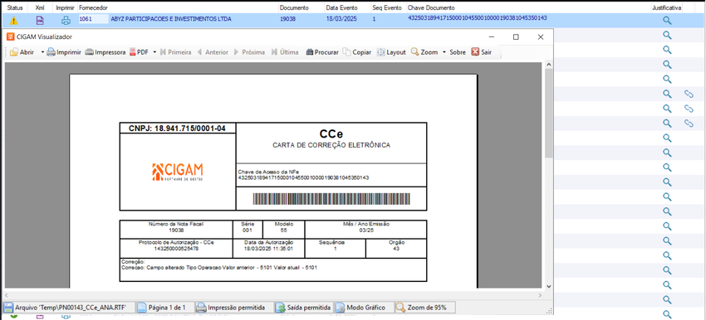Expand the dropdown arrow next to Zoom
Image resolution: width=706 pixels, height=320 pixels.
coord(444,52)
